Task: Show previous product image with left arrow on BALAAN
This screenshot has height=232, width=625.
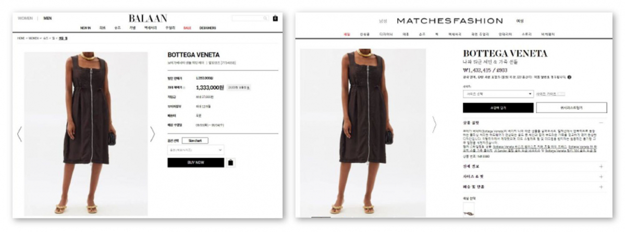Action: click(19, 134)
